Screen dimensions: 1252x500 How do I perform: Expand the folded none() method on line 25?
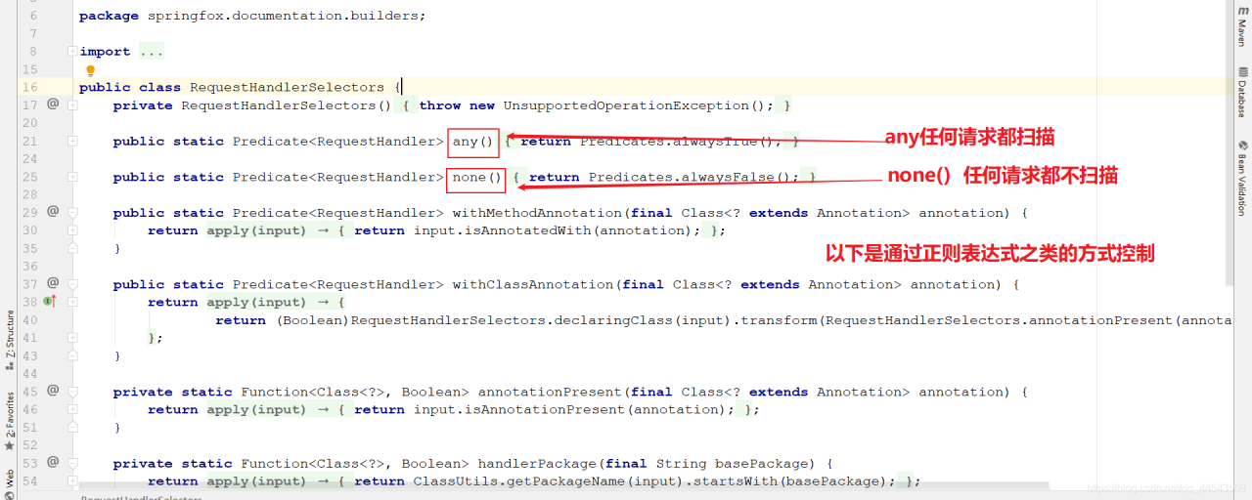click(72, 177)
